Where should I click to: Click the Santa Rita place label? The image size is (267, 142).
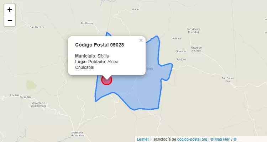coord(26,97)
